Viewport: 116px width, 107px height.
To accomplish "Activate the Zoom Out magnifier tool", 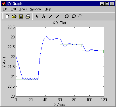I will [x=74, y=16].
